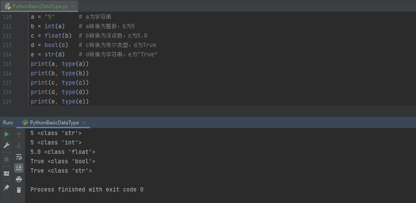Toggle soft-wrap in Run console

coord(19,157)
